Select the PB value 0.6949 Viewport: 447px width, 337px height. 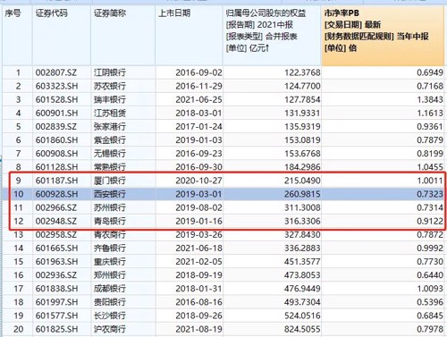click(430, 72)
